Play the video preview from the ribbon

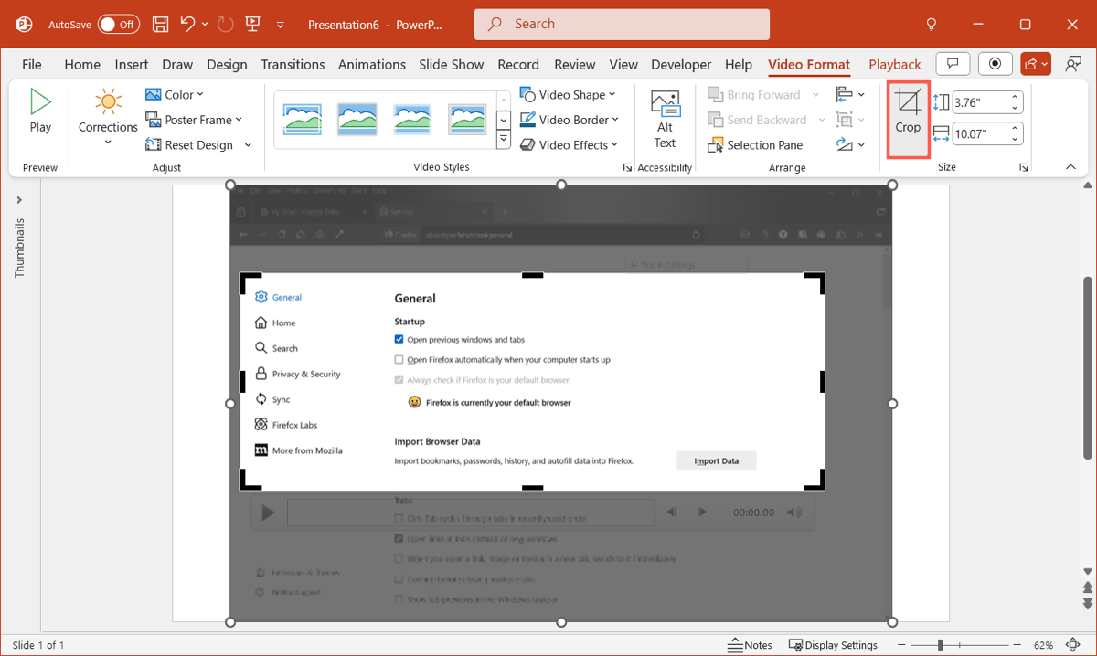40,111
